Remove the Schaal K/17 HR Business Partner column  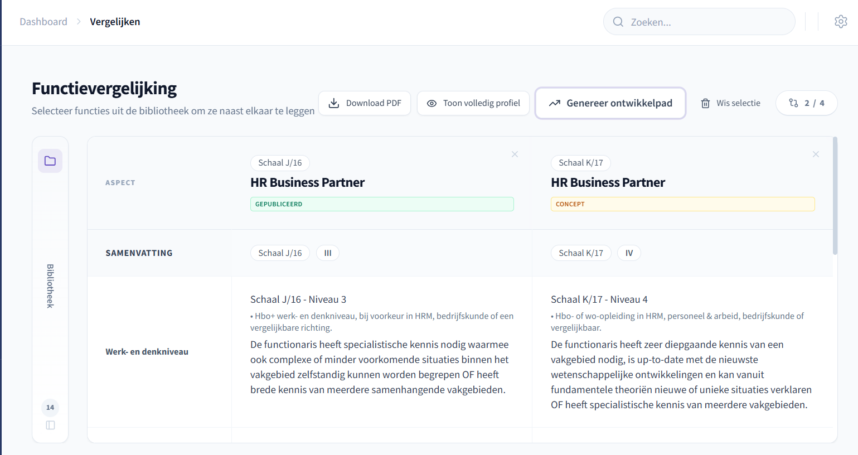click(x=816, y=154)
